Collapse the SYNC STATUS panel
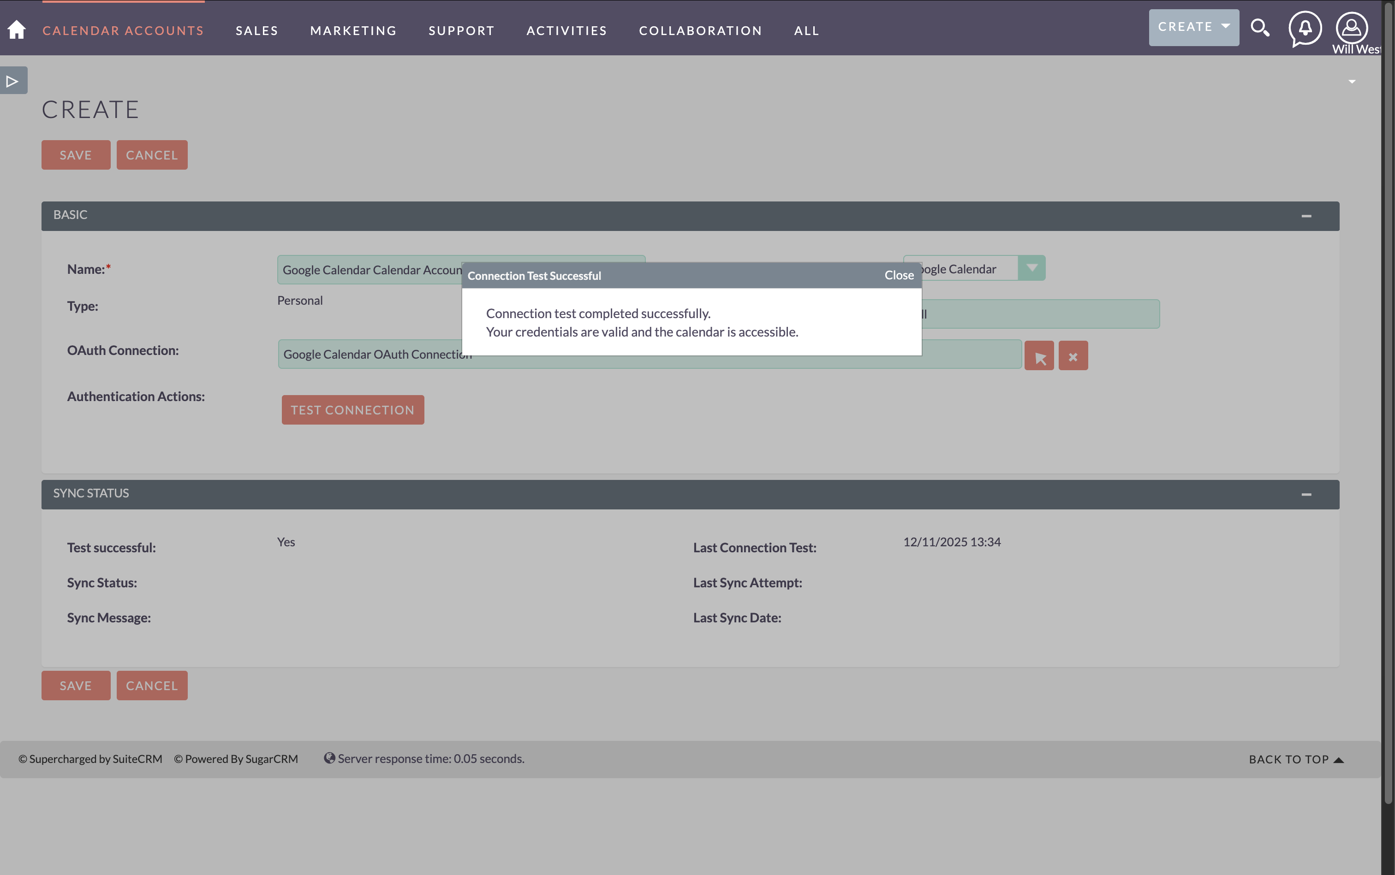The height and width of the screenshot is (875, 1395). (1306, 494)
